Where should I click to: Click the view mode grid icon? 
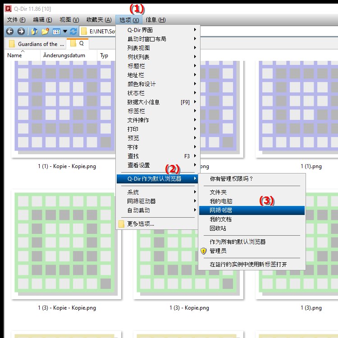(x=56, y=32)
